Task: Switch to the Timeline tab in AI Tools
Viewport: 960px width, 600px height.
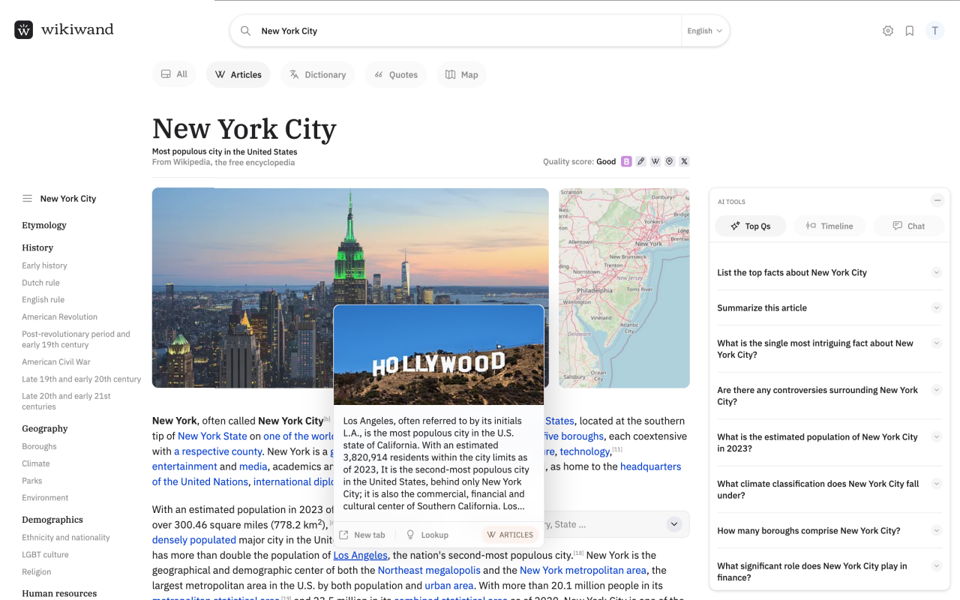Action: pyautogui.click(x=829, y=226)
